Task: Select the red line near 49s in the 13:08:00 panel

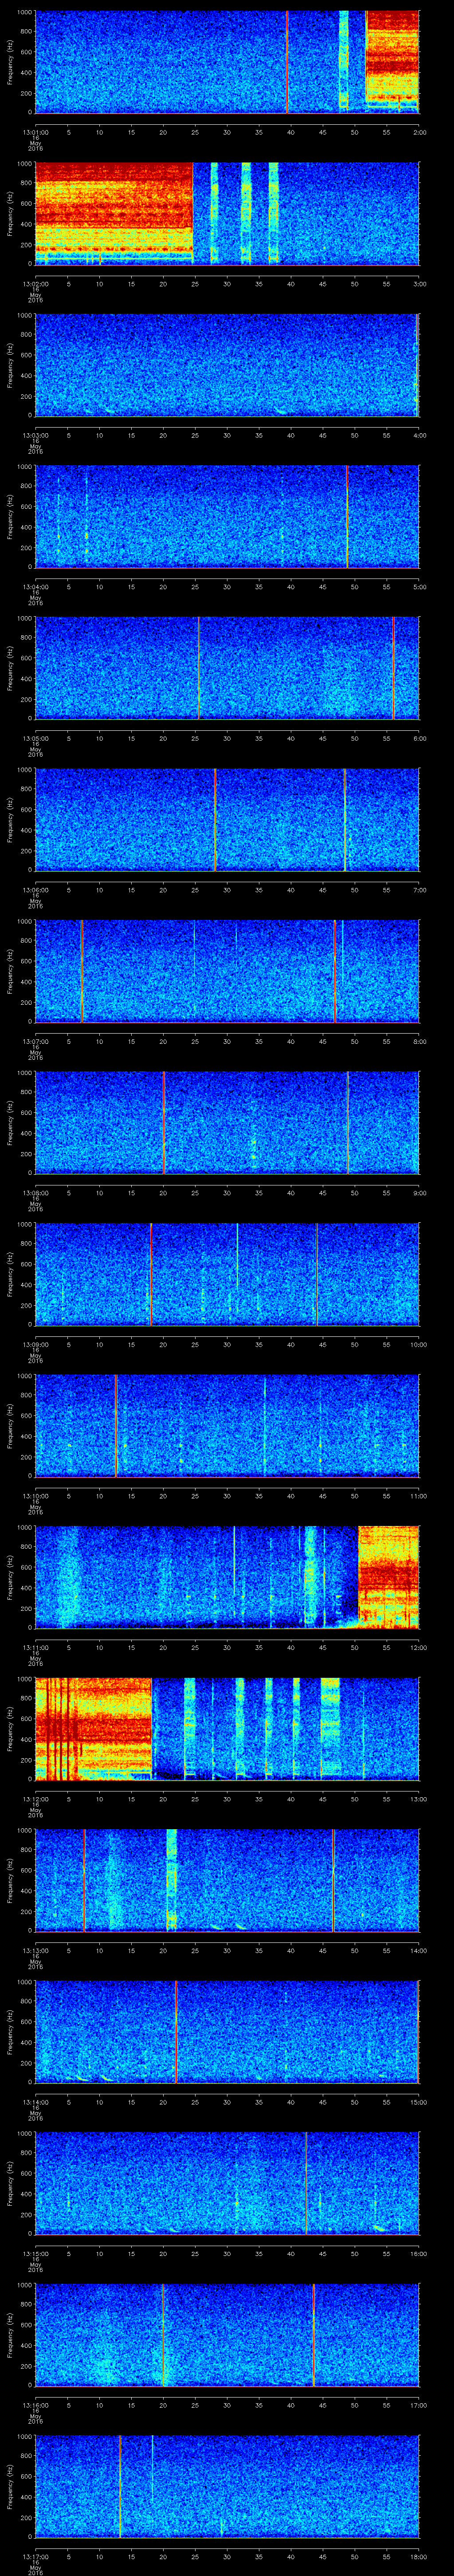Action: (x=347, y=1122)
